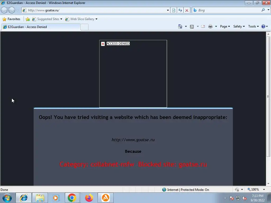Expand the address bar autocomplete dropdown
This screenshot has width=271, height=203.
168,10
